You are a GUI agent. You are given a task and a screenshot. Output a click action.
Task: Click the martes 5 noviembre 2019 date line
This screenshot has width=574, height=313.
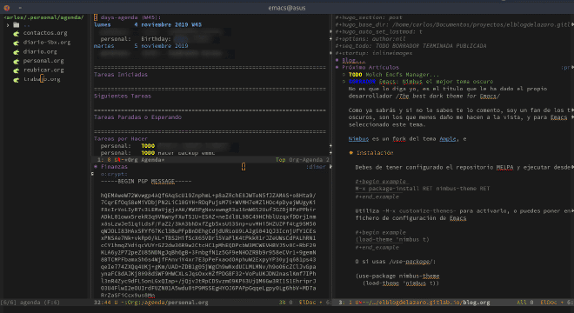coord(141,46)
